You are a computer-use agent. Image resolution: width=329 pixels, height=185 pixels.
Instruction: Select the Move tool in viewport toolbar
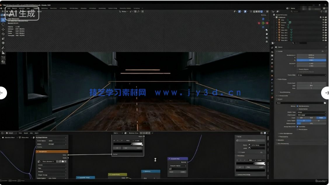(3, 29)
